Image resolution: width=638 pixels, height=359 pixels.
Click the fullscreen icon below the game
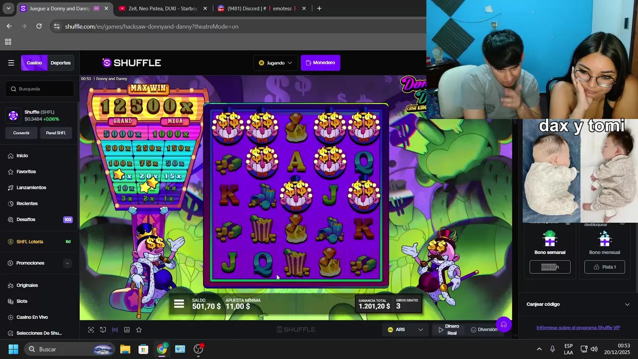click(91, 330)
